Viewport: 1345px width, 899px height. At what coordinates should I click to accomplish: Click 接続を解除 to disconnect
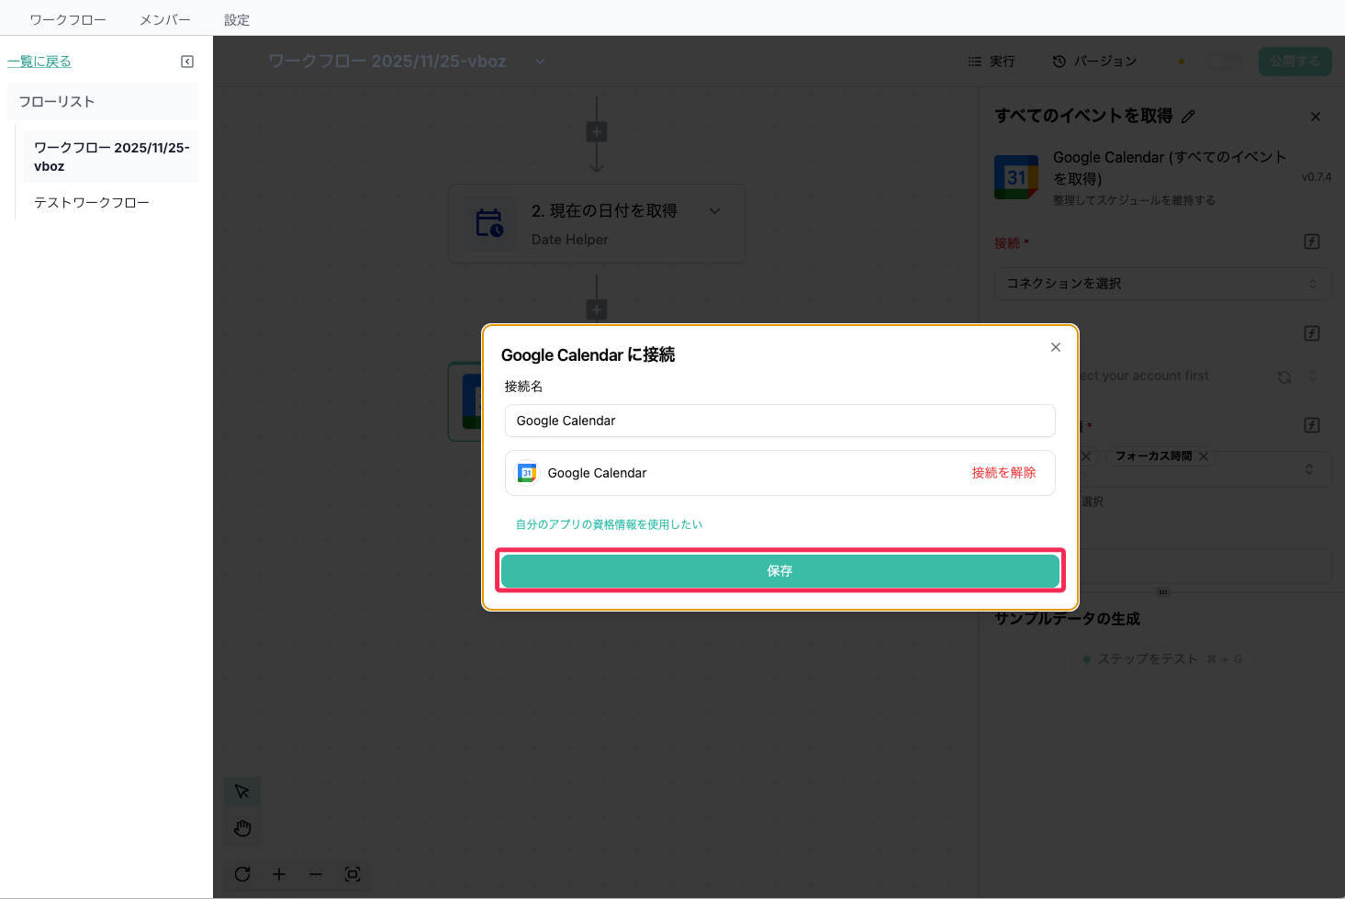[1003, 473]
